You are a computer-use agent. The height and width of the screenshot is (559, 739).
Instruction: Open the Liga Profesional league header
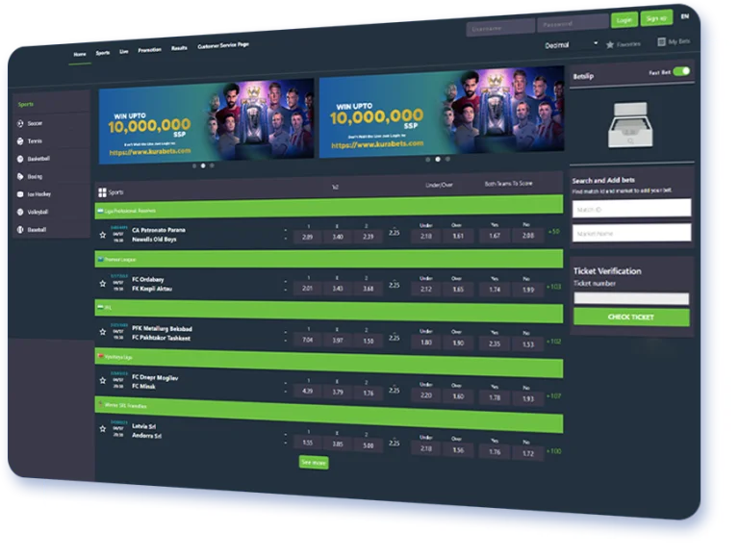pos(328,207)
